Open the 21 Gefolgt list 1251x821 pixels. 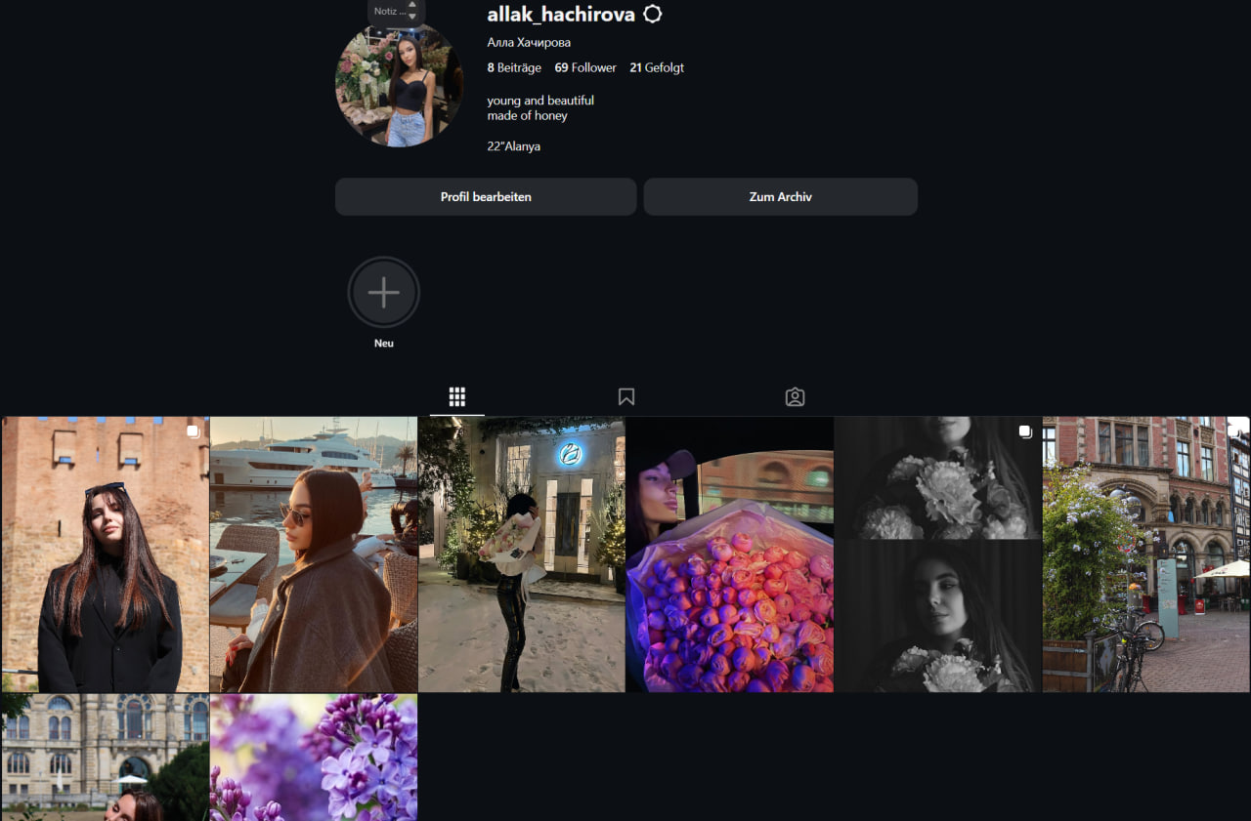point(657,67)
